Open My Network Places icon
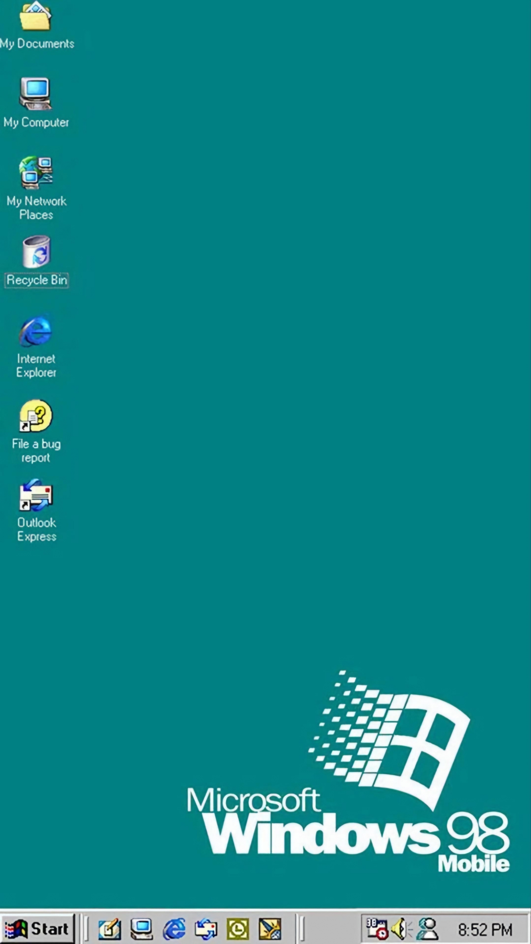The image size is (531, 944). pyautogui.click(x=35, y=172)
